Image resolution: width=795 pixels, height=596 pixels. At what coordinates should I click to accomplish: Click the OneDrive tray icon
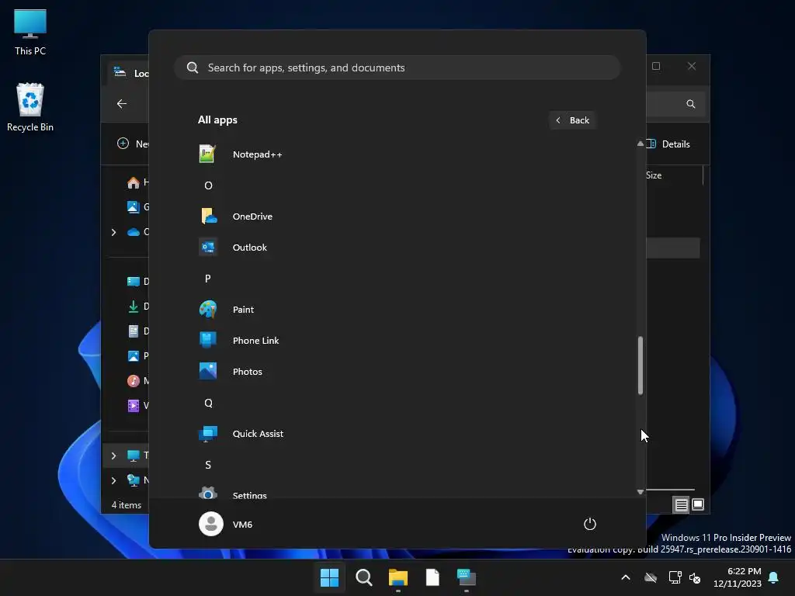click(x=651, y=577)
